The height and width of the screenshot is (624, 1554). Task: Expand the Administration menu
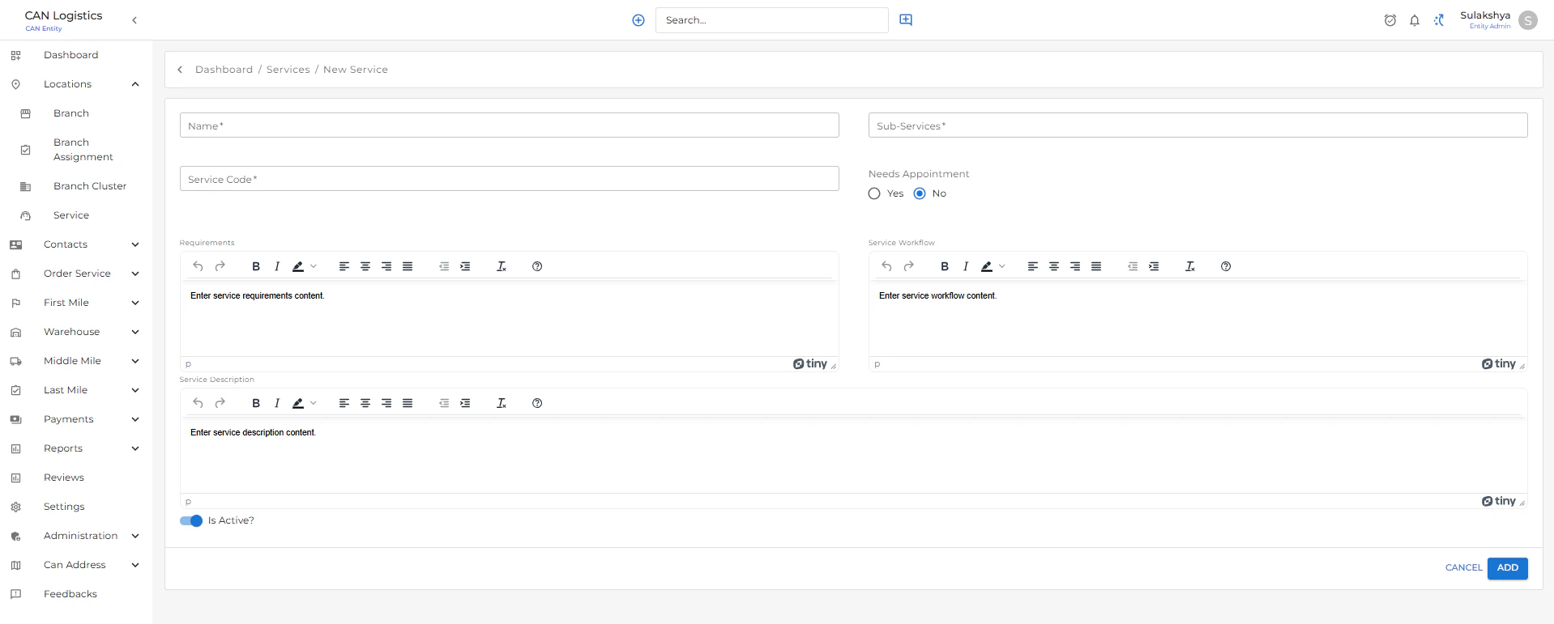[x=135, y=536]
